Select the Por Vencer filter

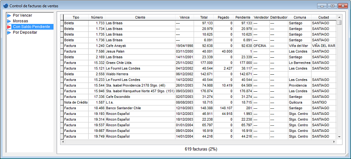pyautogui.click(x=22, y=15)
